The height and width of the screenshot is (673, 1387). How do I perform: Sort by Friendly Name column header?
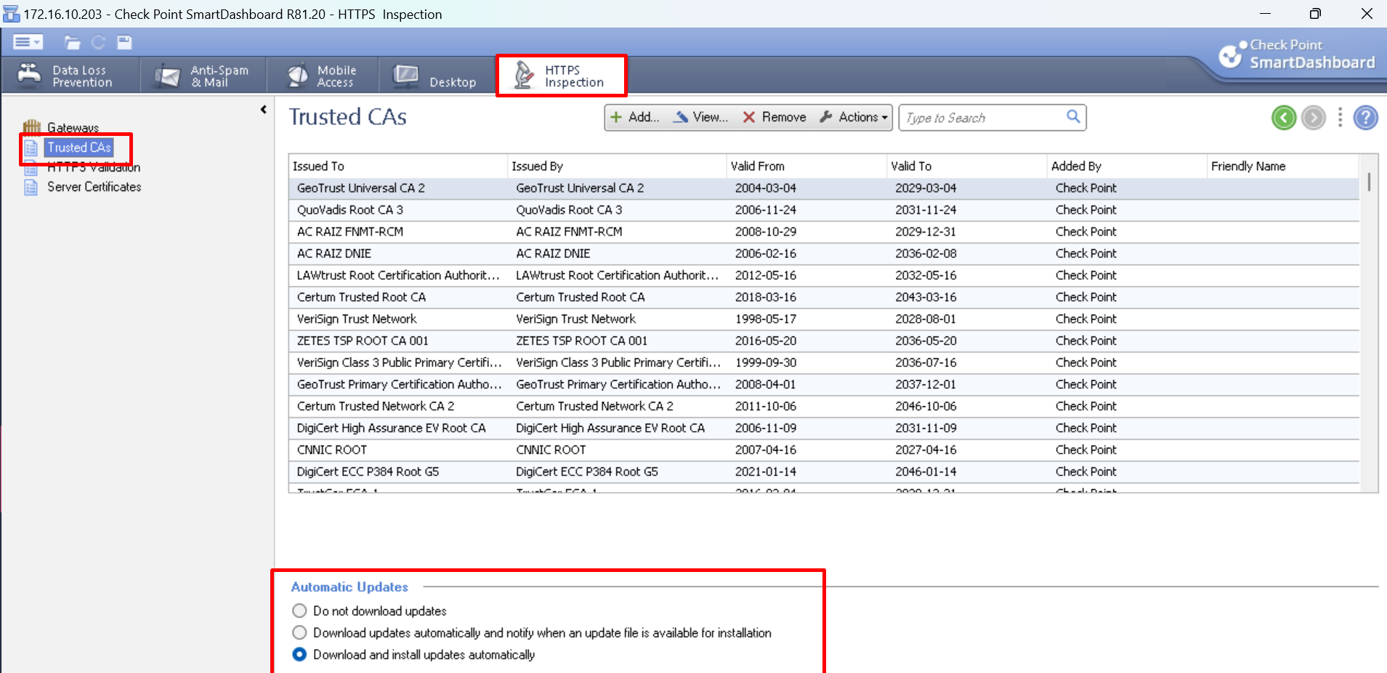click(1282, 166)
